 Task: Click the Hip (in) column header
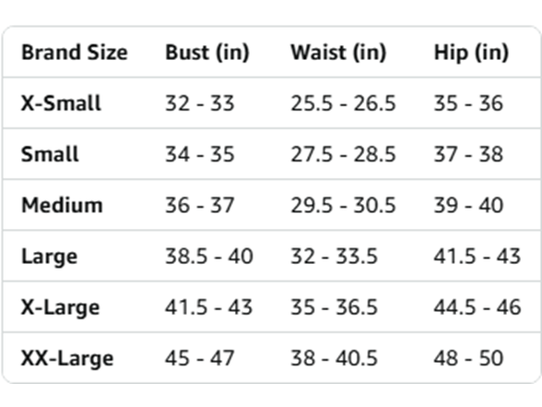(471, 53)
